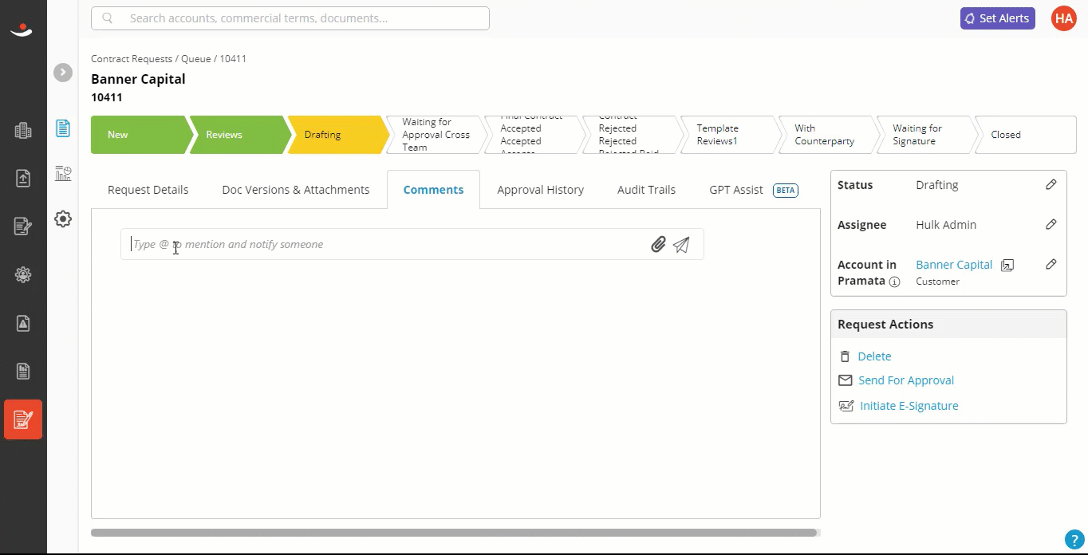
Task: Open account in new window icon
Action: (x=1007, y=266)
